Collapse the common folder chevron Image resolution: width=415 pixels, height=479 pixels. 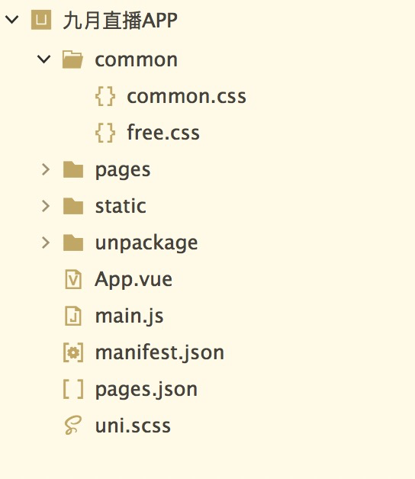click(43, 59)
